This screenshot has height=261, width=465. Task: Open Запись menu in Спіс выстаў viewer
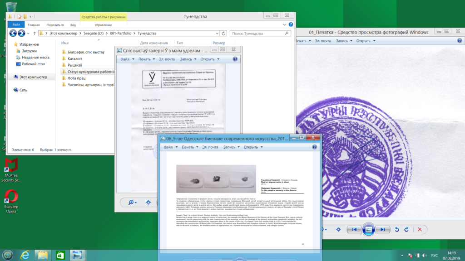click(x=188, y=59)
